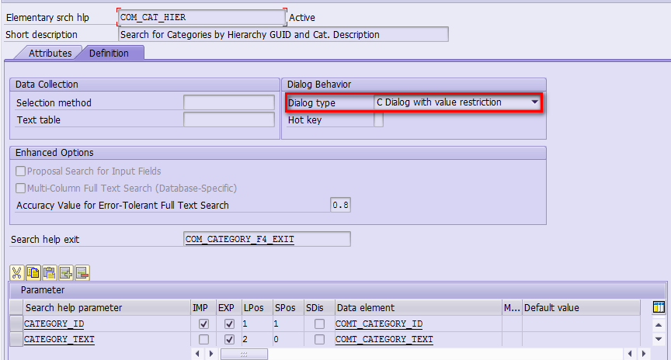Image resolution: width=671 pixels, height=360 pixels.
Task: Switch to the Attributes tab
Action: 50,53
